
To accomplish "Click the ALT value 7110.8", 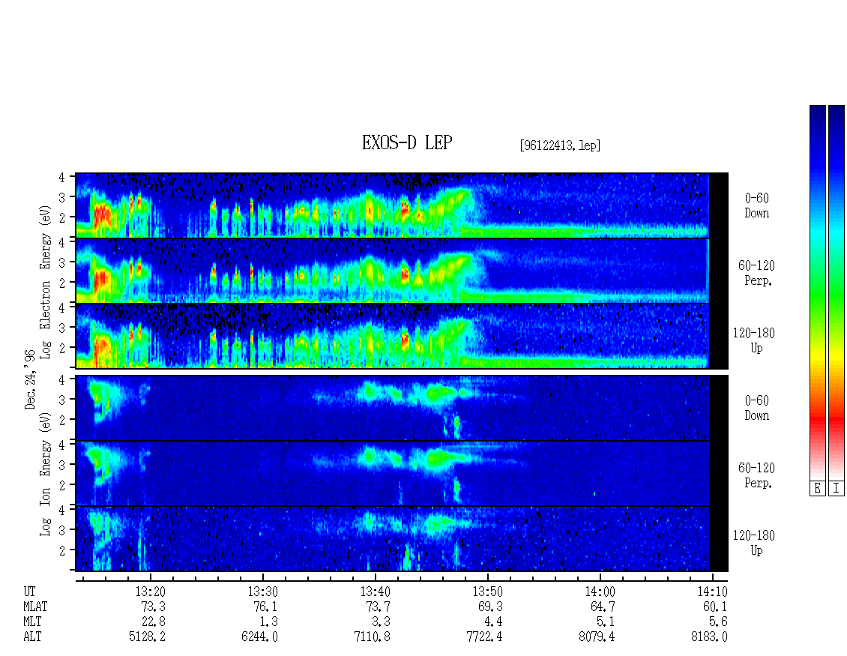I will 372,637.
